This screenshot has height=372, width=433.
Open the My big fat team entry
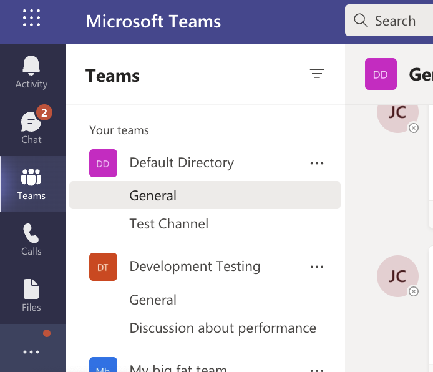pyautogui.click(x=178, y=368)
